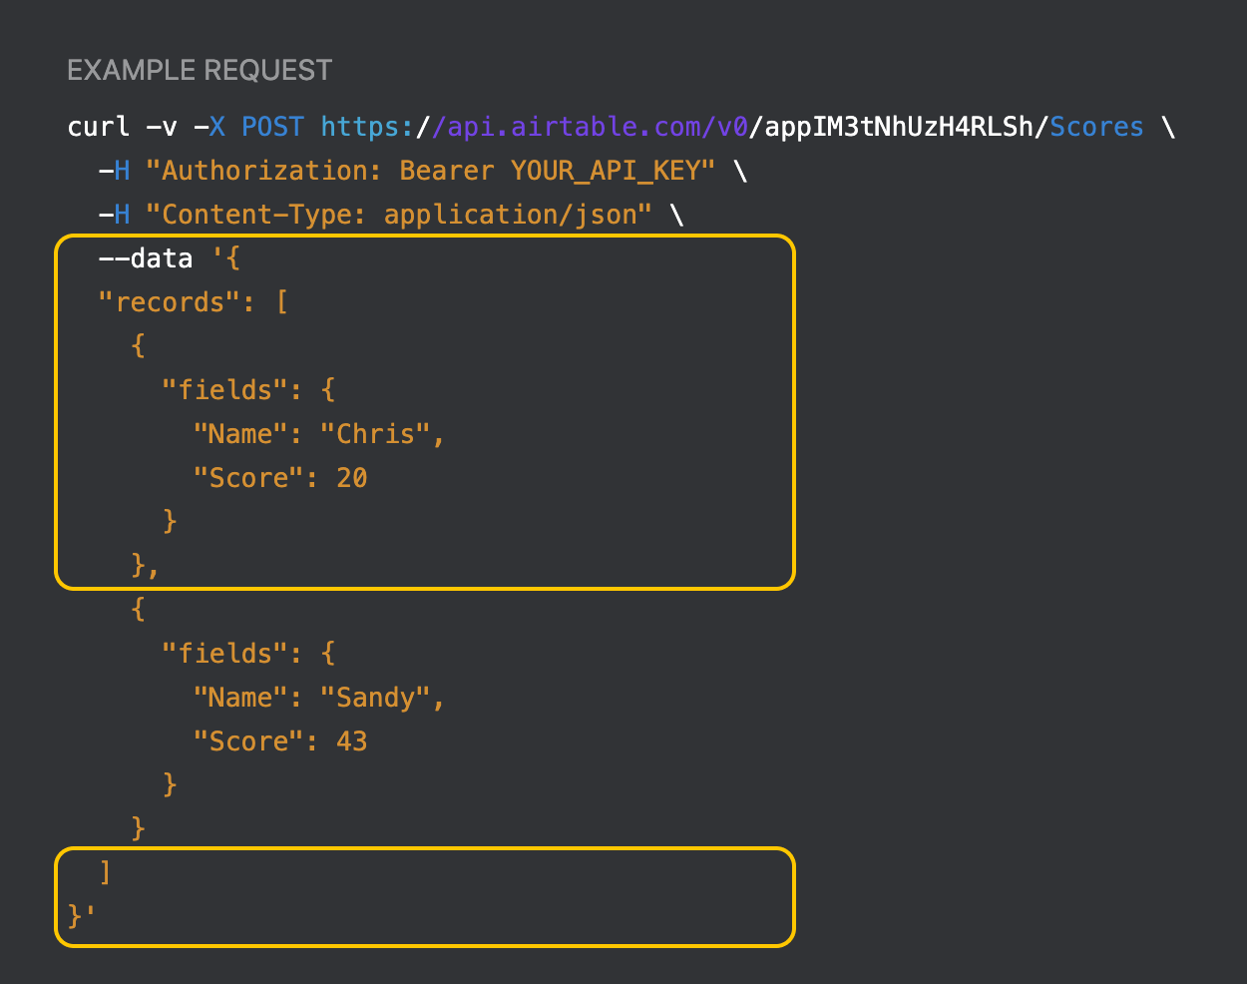
Task: Click the EXAMPLE REQUEST heading
Action: (x=200, y=71)
